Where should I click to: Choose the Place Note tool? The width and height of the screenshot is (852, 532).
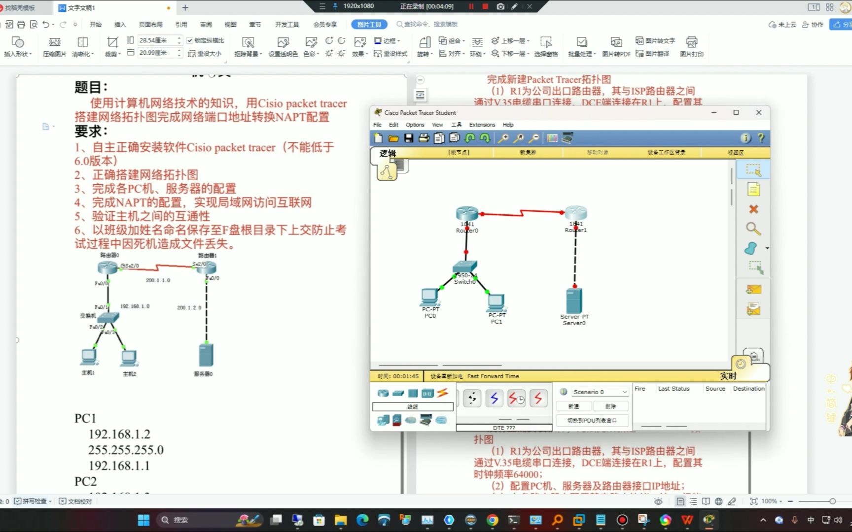tap(753, 189)
